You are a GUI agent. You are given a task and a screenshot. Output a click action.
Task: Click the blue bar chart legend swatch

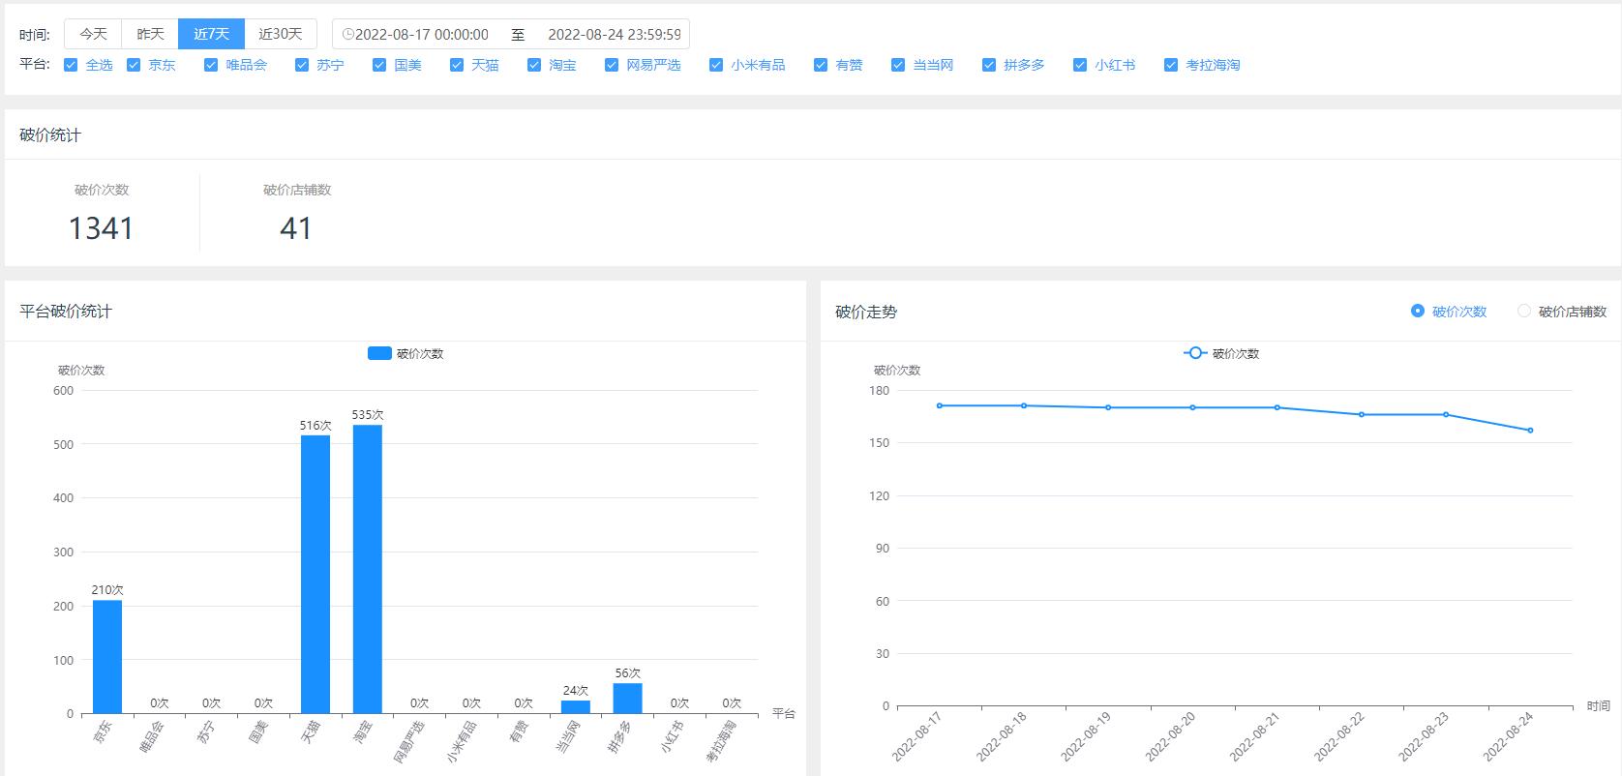(379, 353)
